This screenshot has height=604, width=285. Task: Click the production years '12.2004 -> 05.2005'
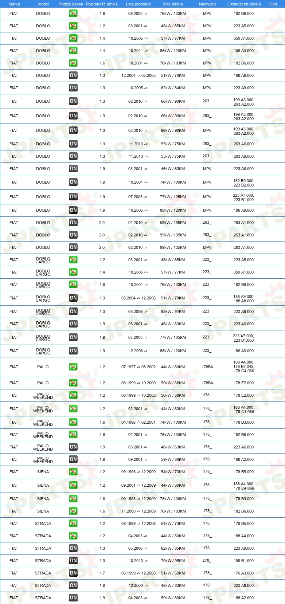(138, 75)
